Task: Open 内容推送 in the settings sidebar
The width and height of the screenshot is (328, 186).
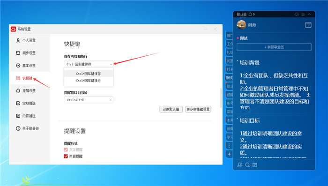Action: [30, 116]
